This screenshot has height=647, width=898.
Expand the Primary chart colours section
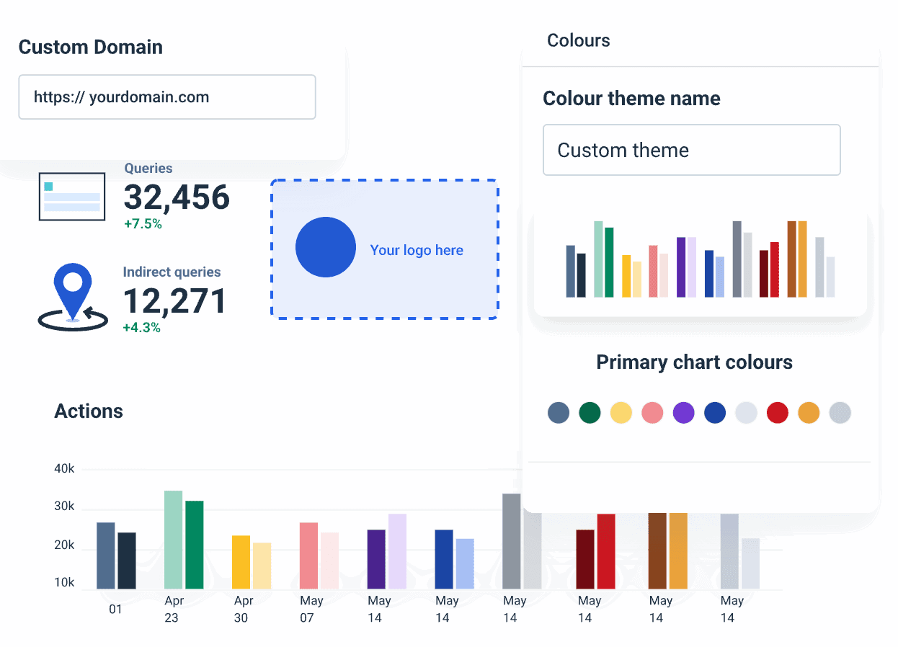pyautogui.click(x=694, y=362)
